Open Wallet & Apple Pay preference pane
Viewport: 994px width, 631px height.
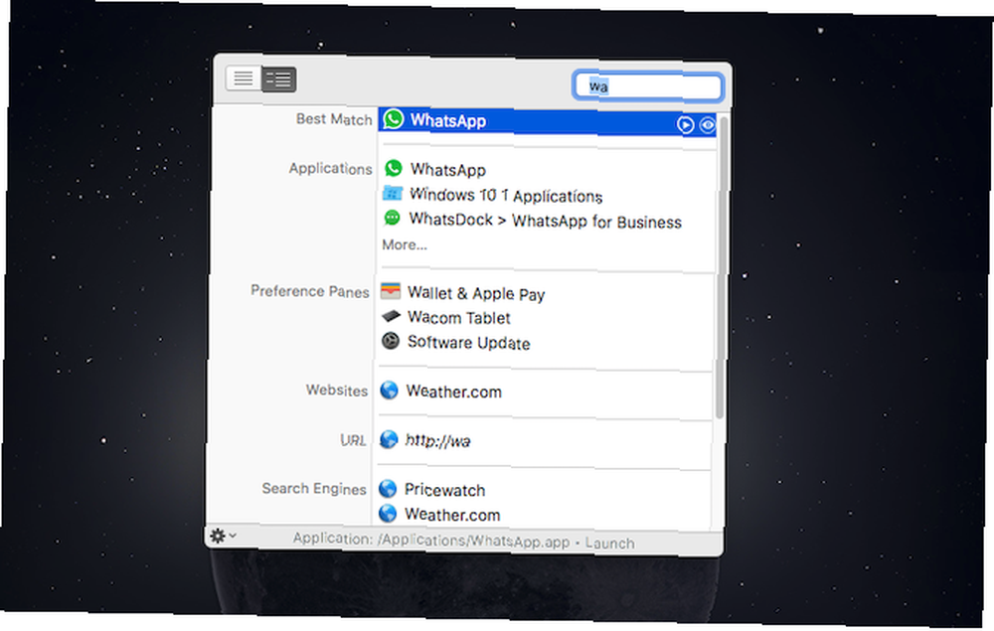tap(476, 293)
